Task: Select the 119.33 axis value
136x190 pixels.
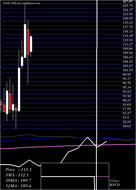Action: pos(128,23)
